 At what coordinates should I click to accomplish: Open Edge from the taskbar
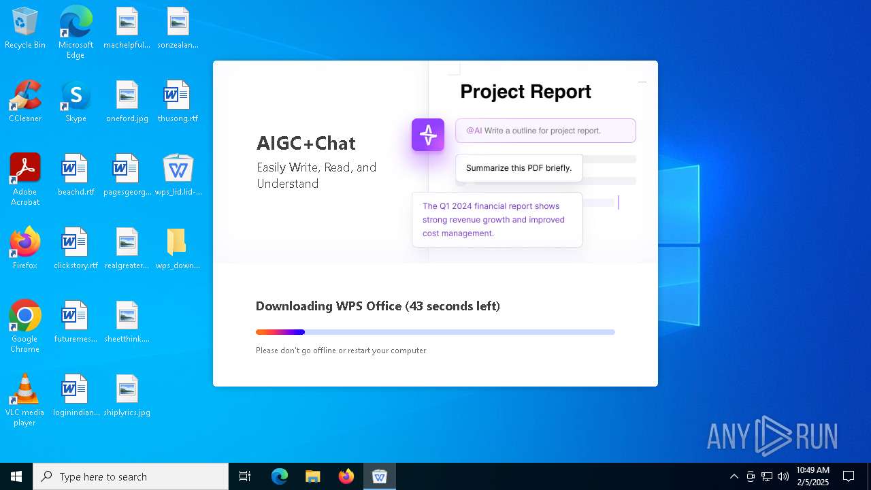280,476
